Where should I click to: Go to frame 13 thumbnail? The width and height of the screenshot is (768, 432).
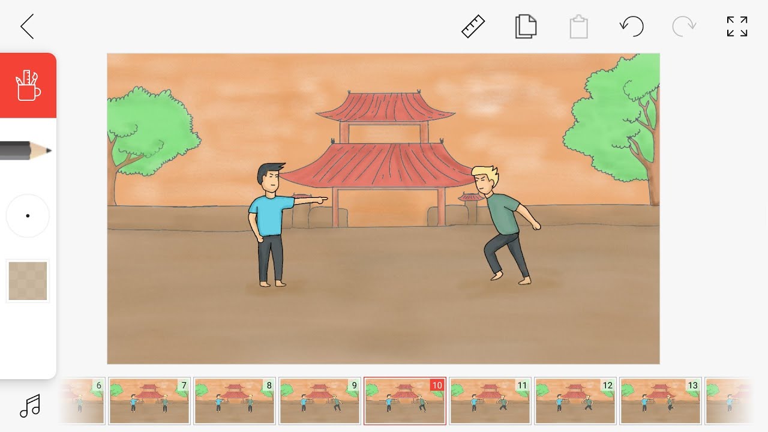point(661,401)
